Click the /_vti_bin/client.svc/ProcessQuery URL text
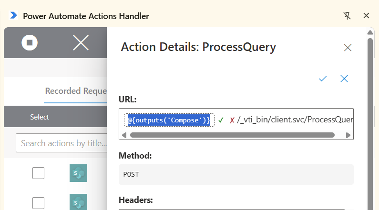The height and width of the screenshot is (210, 379). [295, 120]
